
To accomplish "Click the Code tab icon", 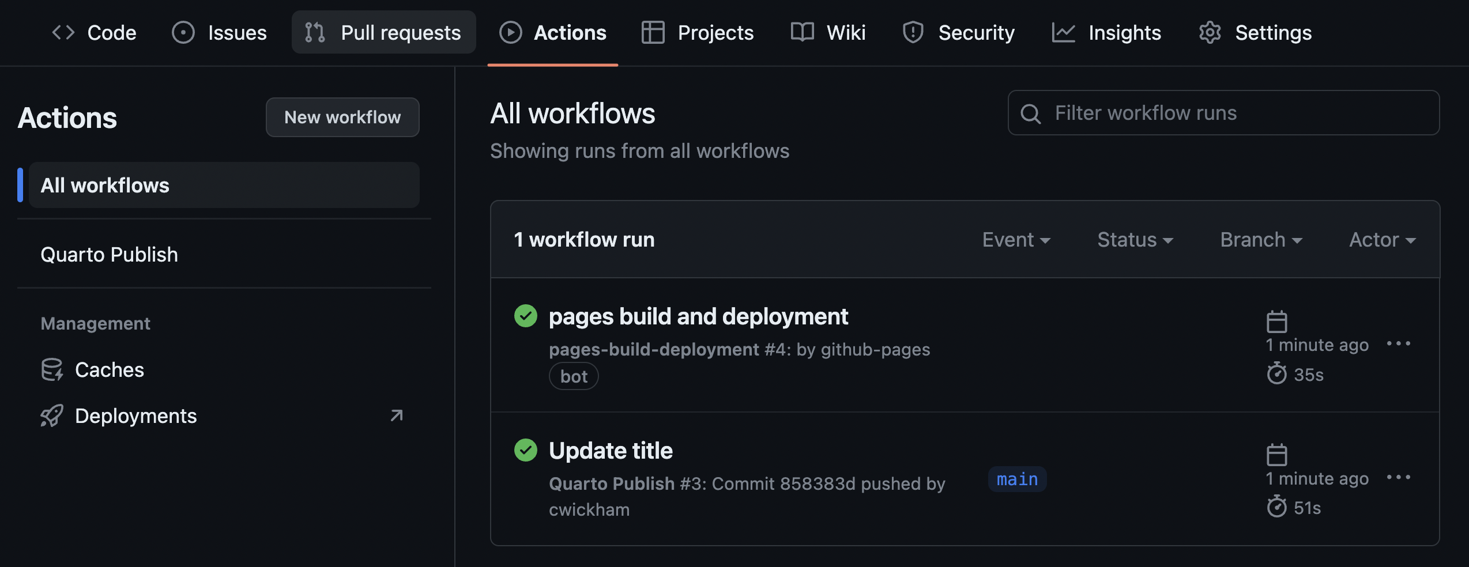I will point(63,32).
